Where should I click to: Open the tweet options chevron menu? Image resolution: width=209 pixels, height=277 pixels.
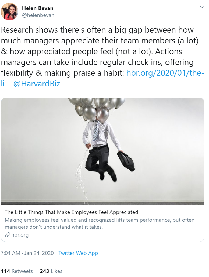click(201, 7)
